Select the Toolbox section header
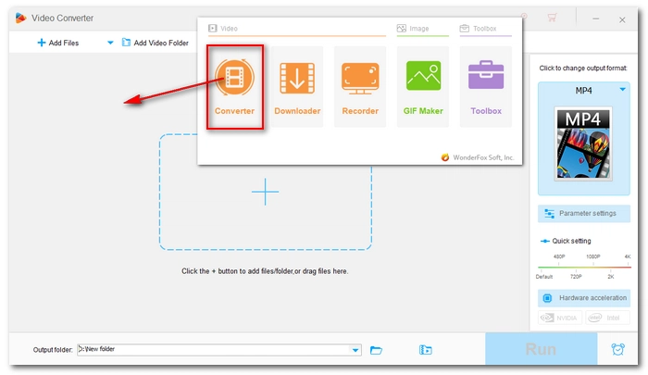This screenshot has width=648, height=375. coord(479,29)
